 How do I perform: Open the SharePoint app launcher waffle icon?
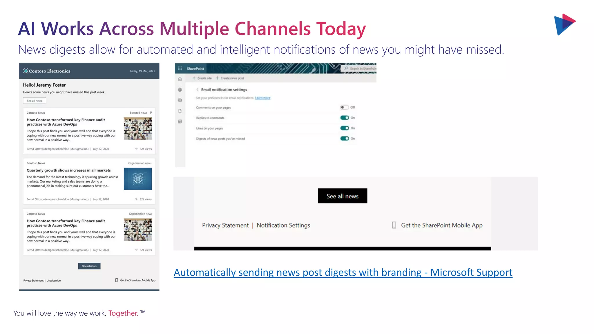click(x=180, y=68)
